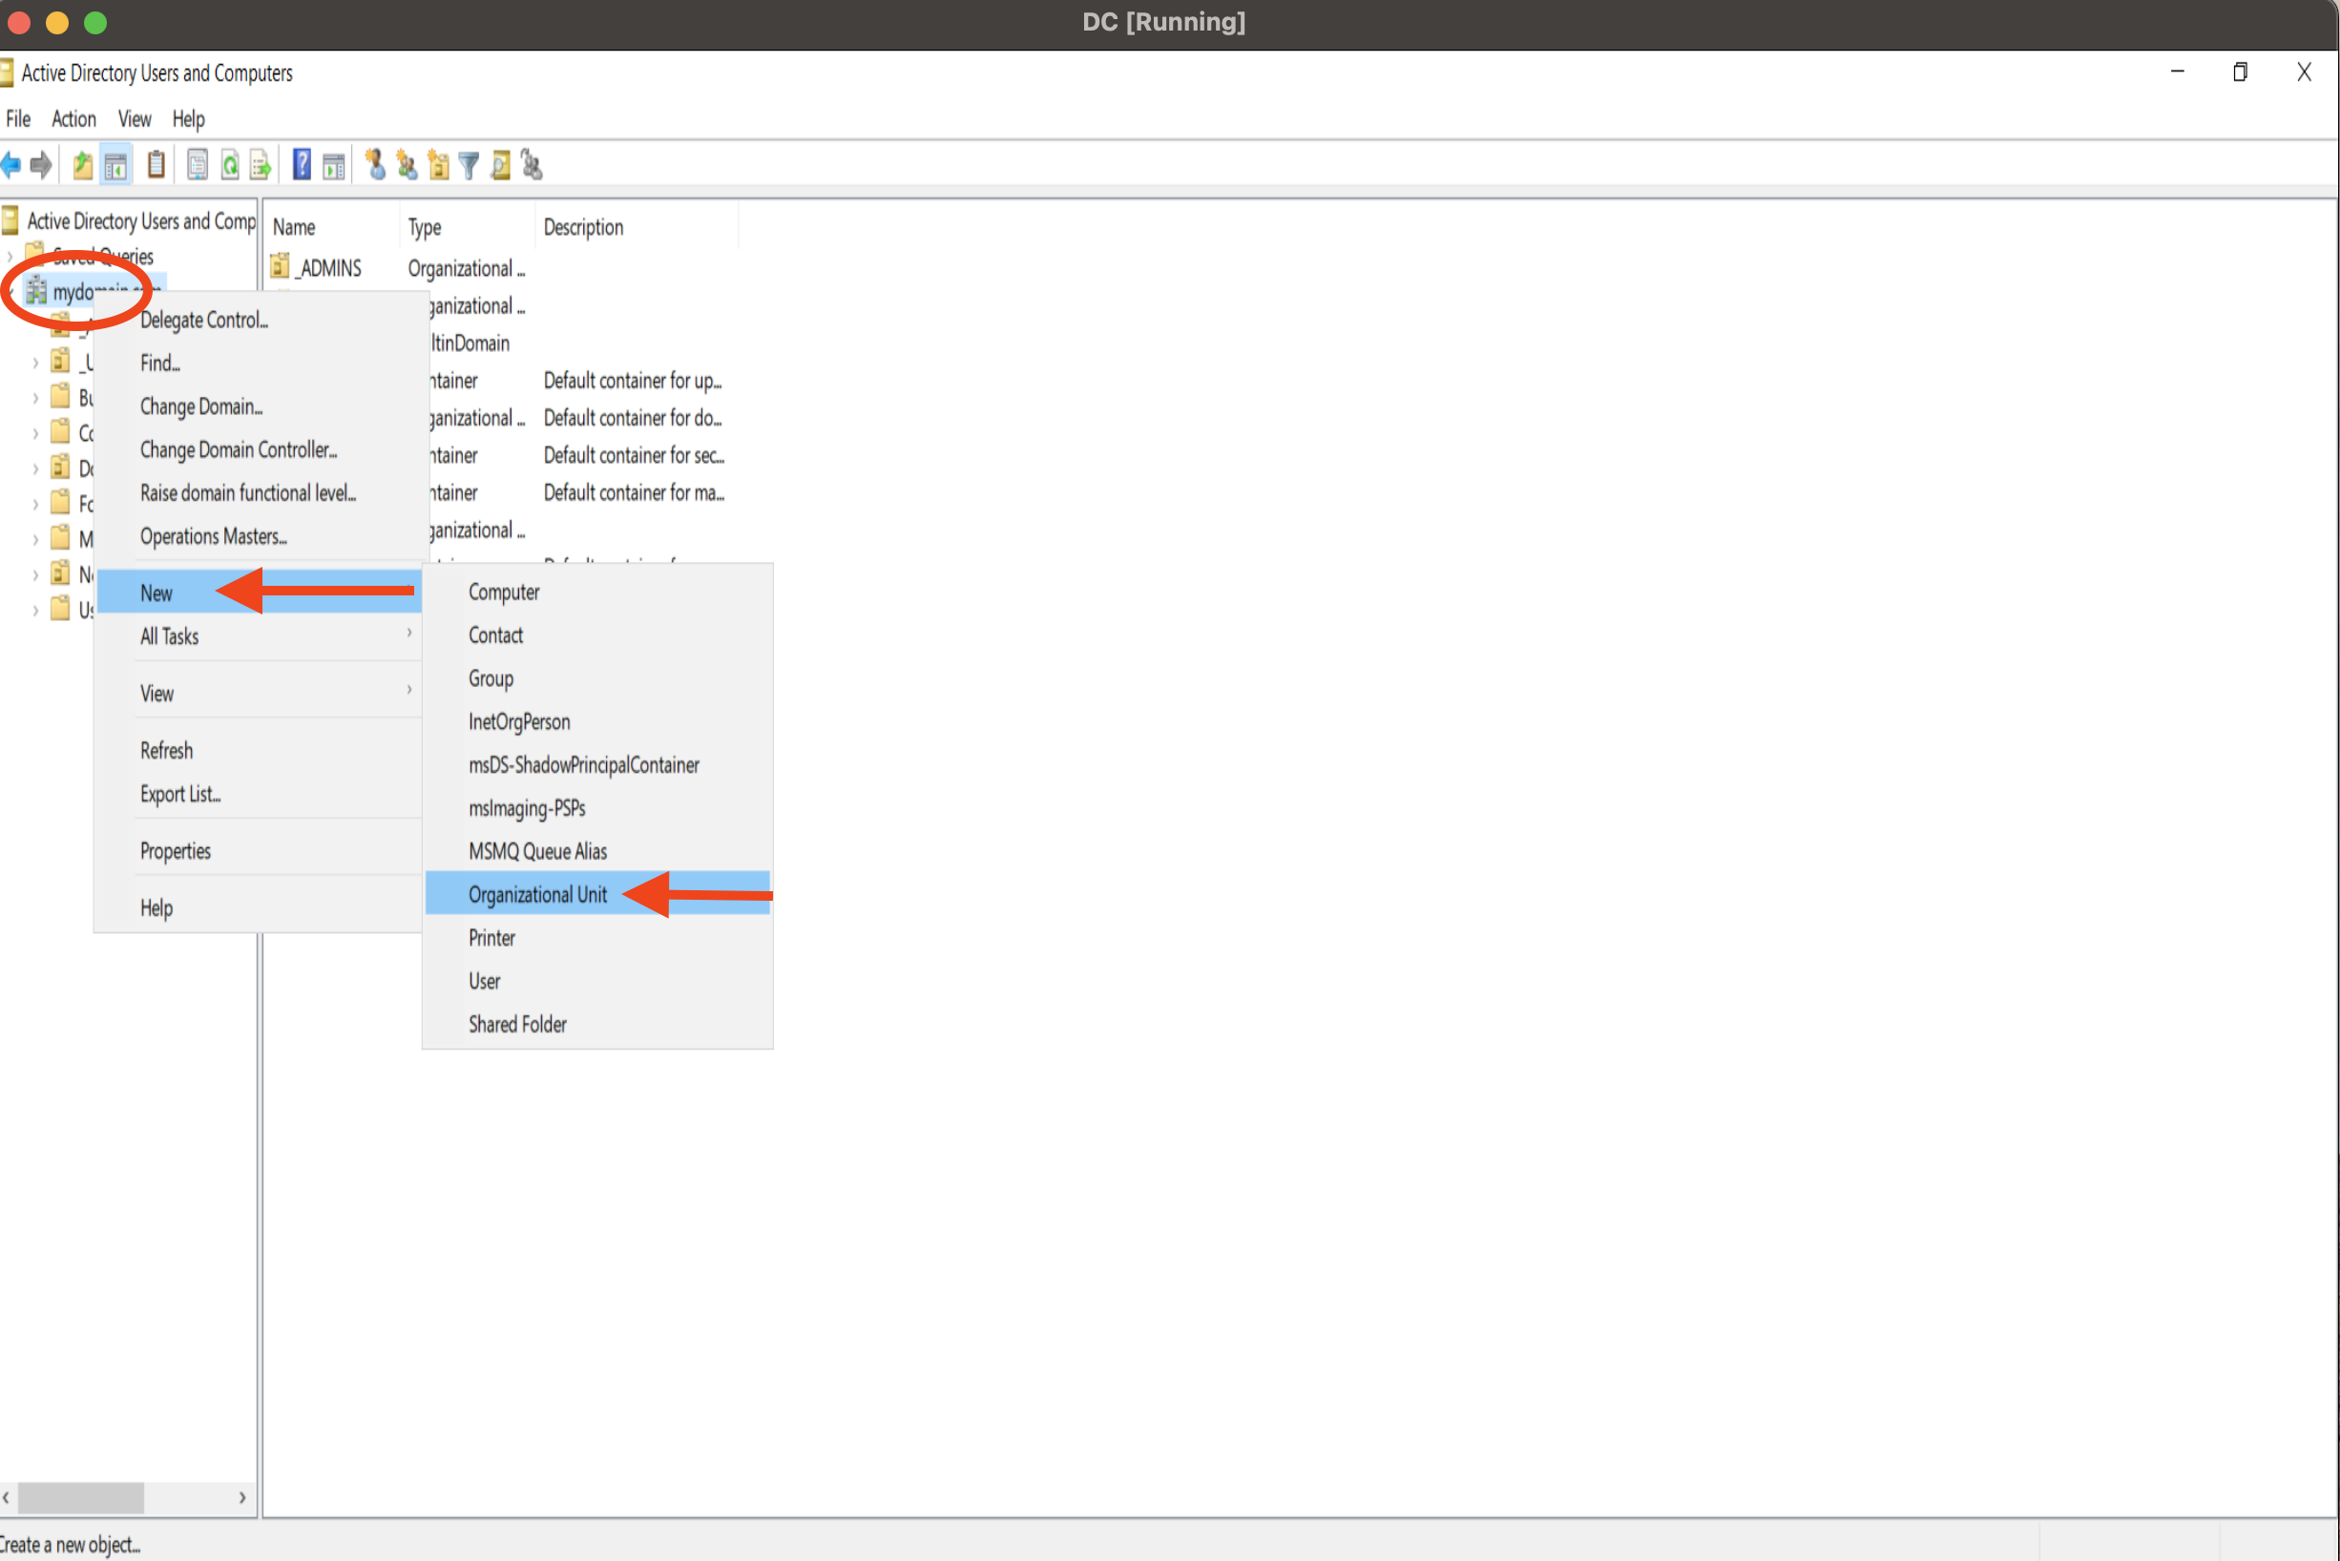The height and width of the screenshot is (1561, 2340).
Task: Select Organizational Unit in the New submenu
Action: [597, 894]
